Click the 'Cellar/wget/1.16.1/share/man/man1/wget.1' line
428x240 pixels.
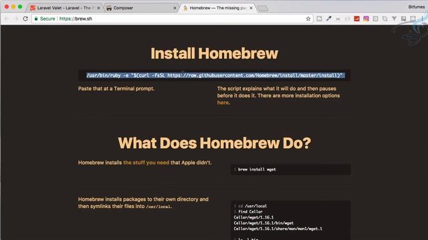click(x=278, y=229)
